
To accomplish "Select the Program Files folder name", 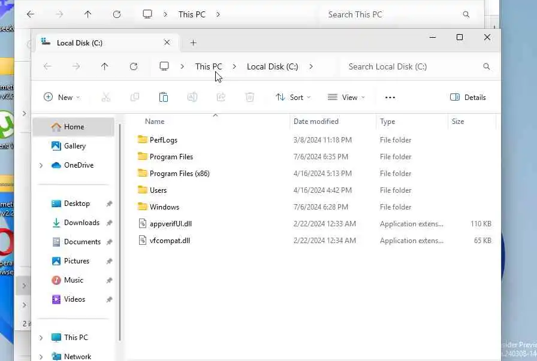I will [x=171, y=157].
